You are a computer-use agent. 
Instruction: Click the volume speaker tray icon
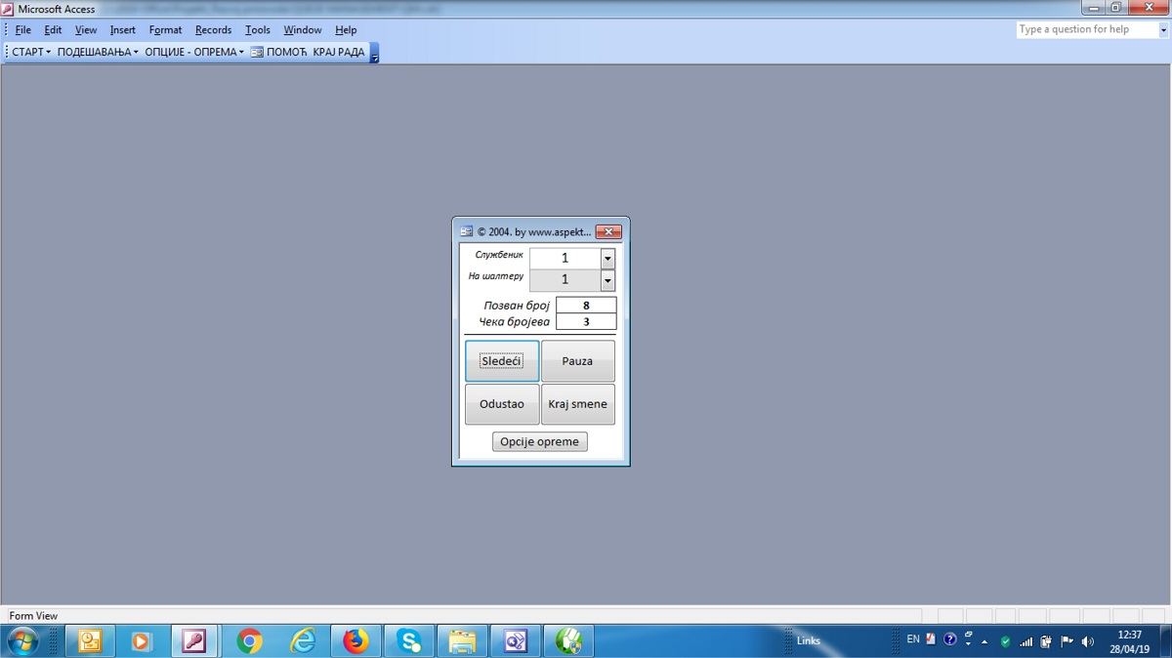(1088, 641)
